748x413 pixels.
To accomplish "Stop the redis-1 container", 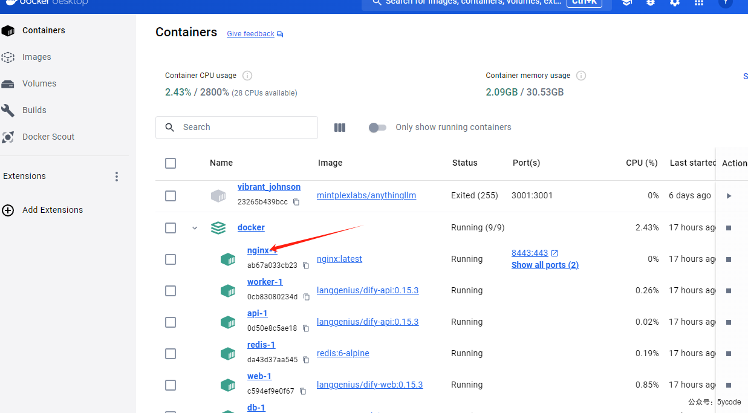I will pyautogui.click(x=729, y=354).
